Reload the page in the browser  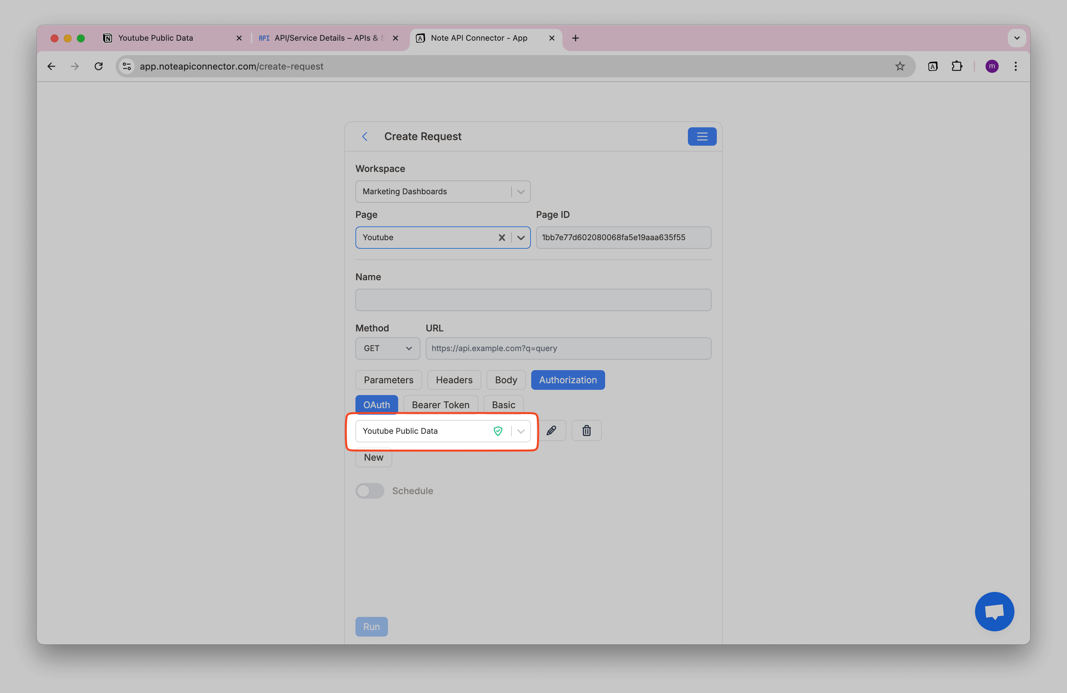pyautogui.click(x=99, y=66)
